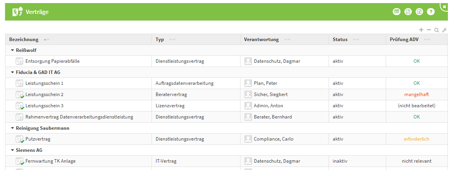
Task: Sort by the Typ column header
Action: pyautogui.click(x=160, y=39)
